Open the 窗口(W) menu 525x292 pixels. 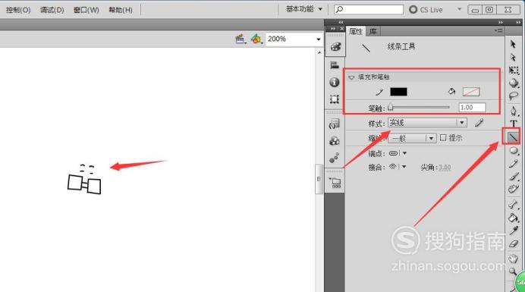click(x=86, y=10)
